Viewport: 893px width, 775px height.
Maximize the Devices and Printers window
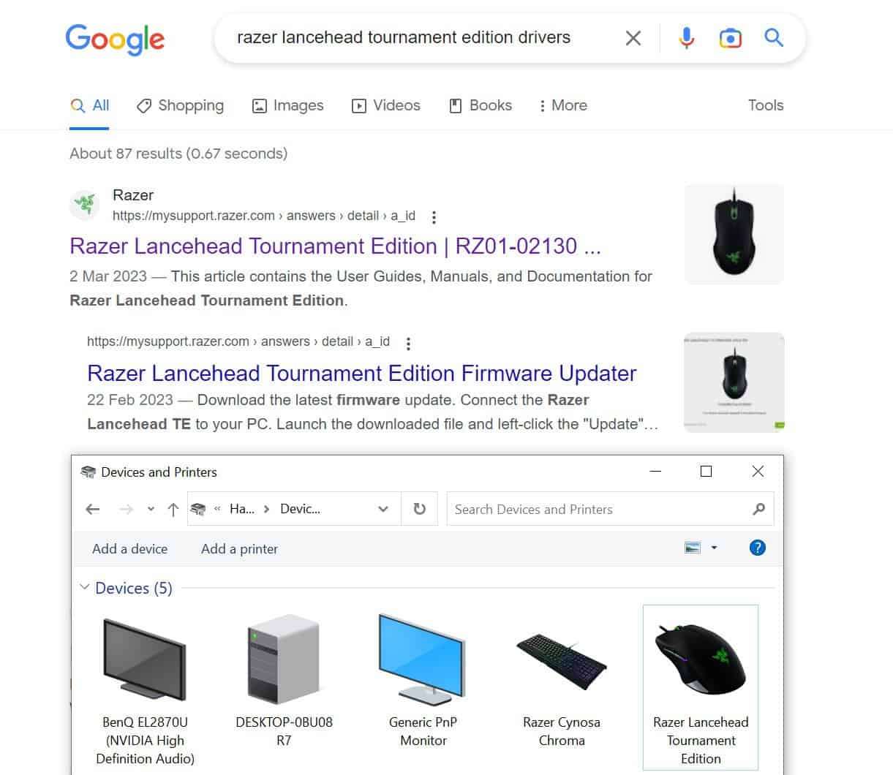pyautogui.click(x=706, y=472)
